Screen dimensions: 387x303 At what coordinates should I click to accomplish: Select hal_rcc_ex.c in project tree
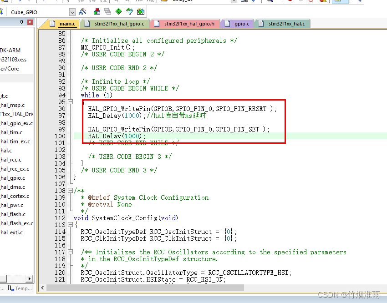pyautogui.click(x=15, y=169)
